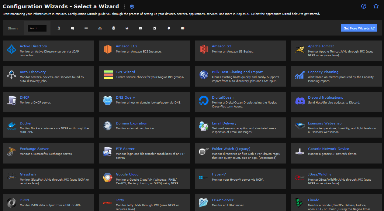Click 'Monitor an Amazon S3 Bucket.' description

point(233,51)
